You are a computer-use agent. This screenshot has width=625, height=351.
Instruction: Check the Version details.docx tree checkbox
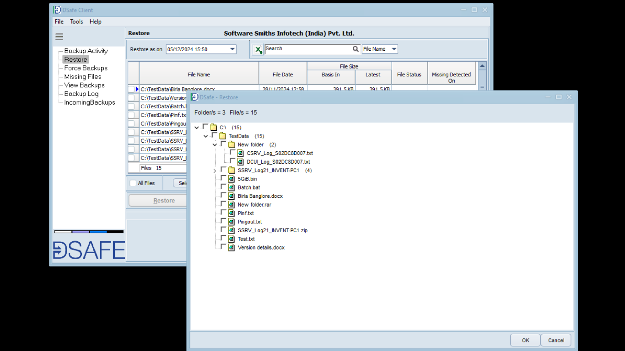click(x=224, y=247)
